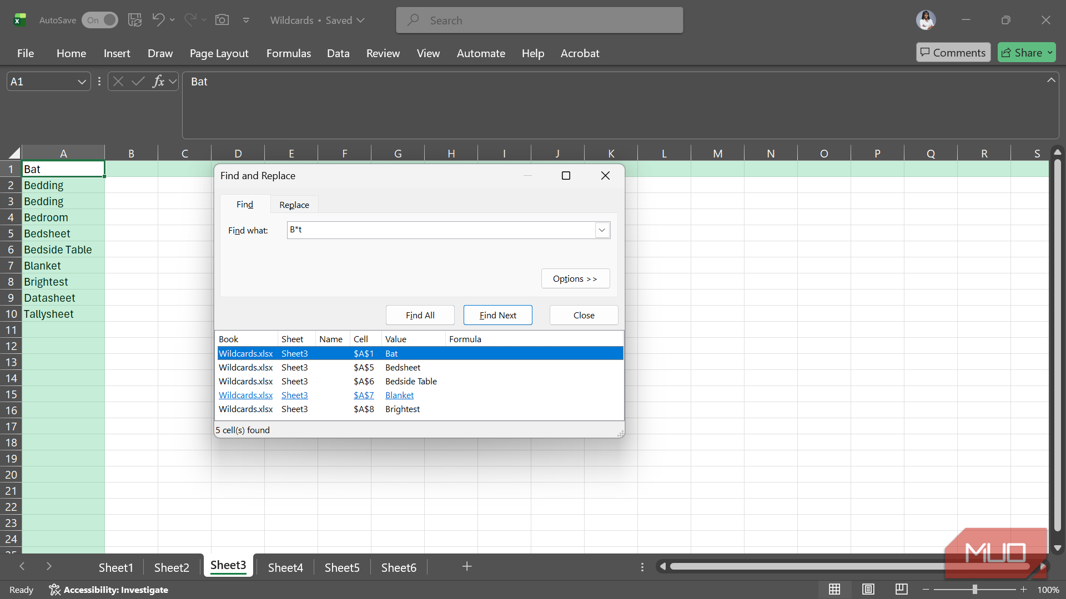Image resolution: width=1066 pixels, height=599 pixels.
Task: Click the camera screenshot icon
Action: [x=222, y=20]
